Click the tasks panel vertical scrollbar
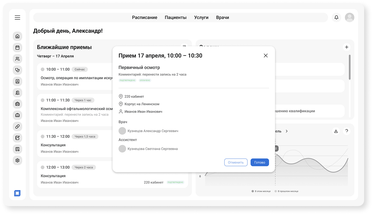 350,67
